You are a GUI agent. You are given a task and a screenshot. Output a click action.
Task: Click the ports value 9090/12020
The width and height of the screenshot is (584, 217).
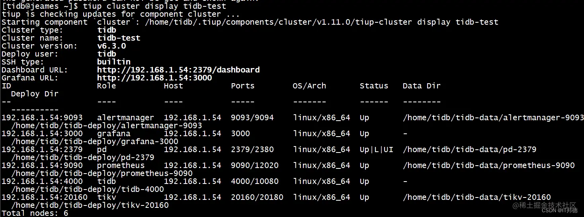[x=255, y=166]
